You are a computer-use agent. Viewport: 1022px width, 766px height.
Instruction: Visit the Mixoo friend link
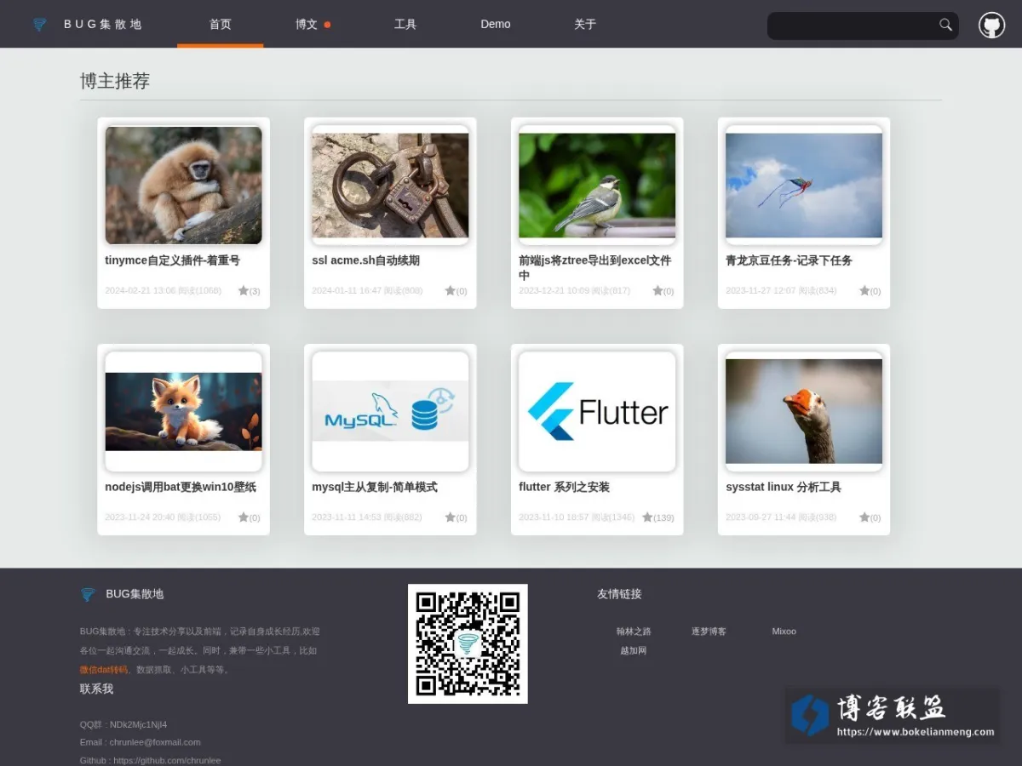[x=784, y=632]
